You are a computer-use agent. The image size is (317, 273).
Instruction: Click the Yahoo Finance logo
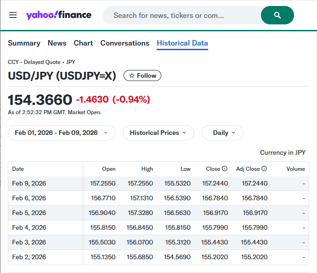(x=59, y=15)
